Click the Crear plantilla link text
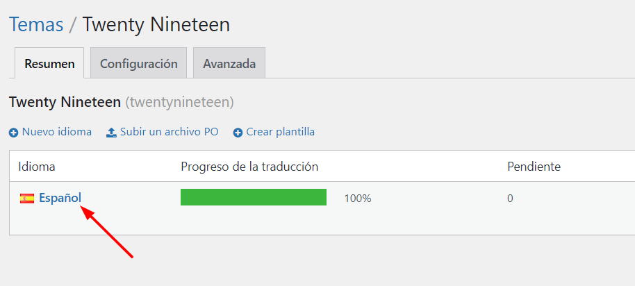 point(280,132)
